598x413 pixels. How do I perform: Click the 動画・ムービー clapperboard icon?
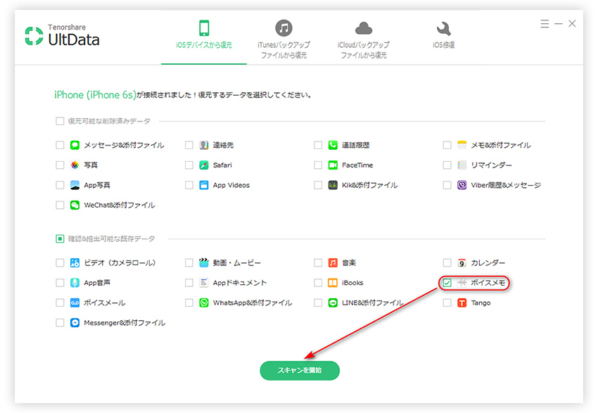(x=203, y=262)
